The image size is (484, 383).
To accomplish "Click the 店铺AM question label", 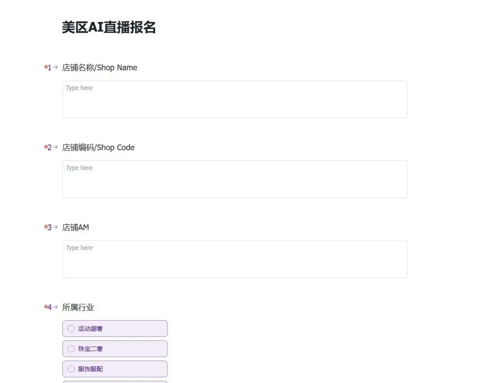I will tap(75, 228).
